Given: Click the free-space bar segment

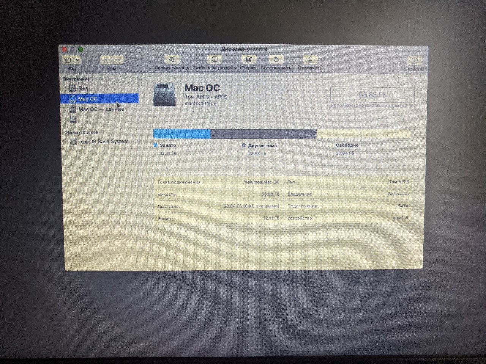Looking at the screenshot, I should pos(364,133).
